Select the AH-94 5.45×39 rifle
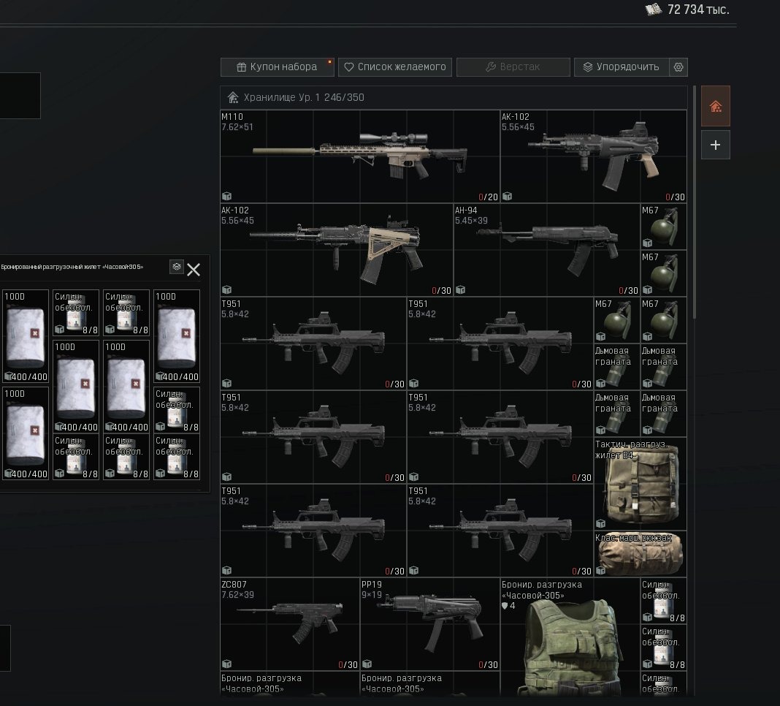Screen dimensions: 780x706 coord(547,250)
